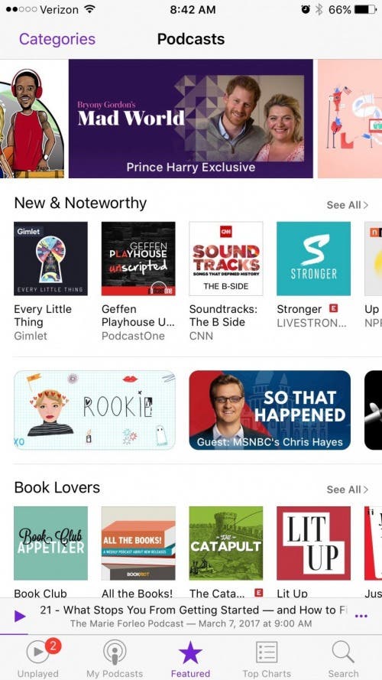
Task: Open the Unplayed tab icon
Action: coord(38,652)
